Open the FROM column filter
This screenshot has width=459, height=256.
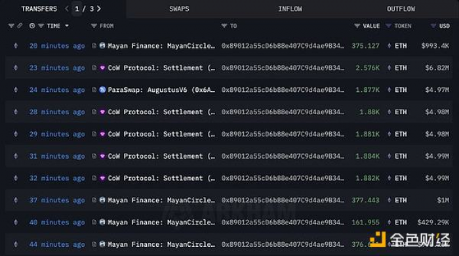click(x=94, y=26)
